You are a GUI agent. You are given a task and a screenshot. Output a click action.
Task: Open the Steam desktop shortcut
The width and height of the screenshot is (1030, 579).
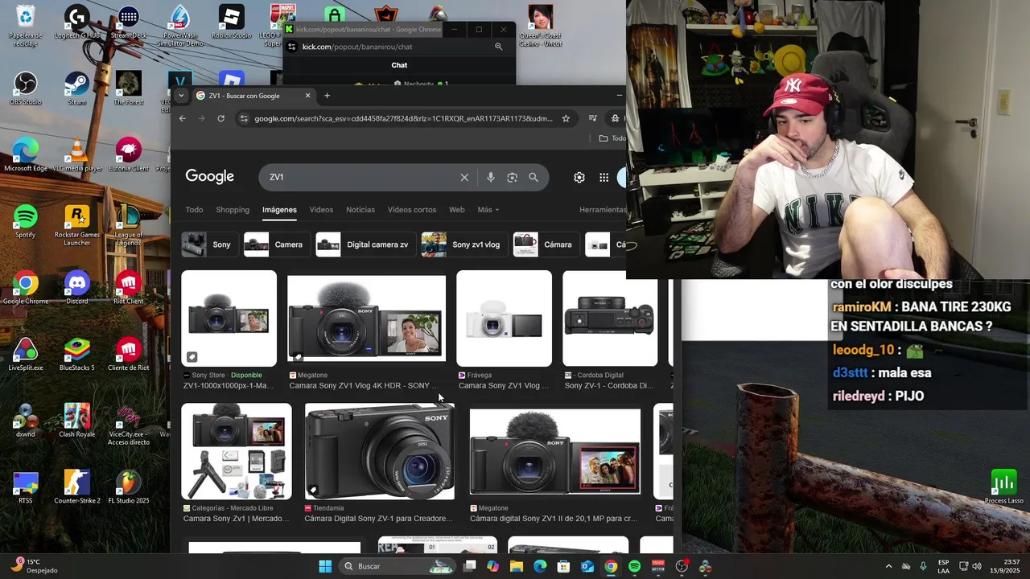coord(77,88)
